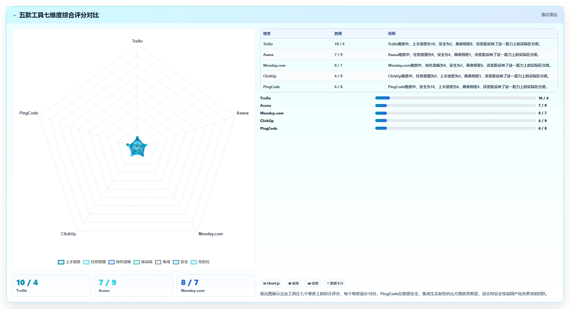
Task: Hide the 协作流畅 series via legend
Action: click(x=120, y=262)
